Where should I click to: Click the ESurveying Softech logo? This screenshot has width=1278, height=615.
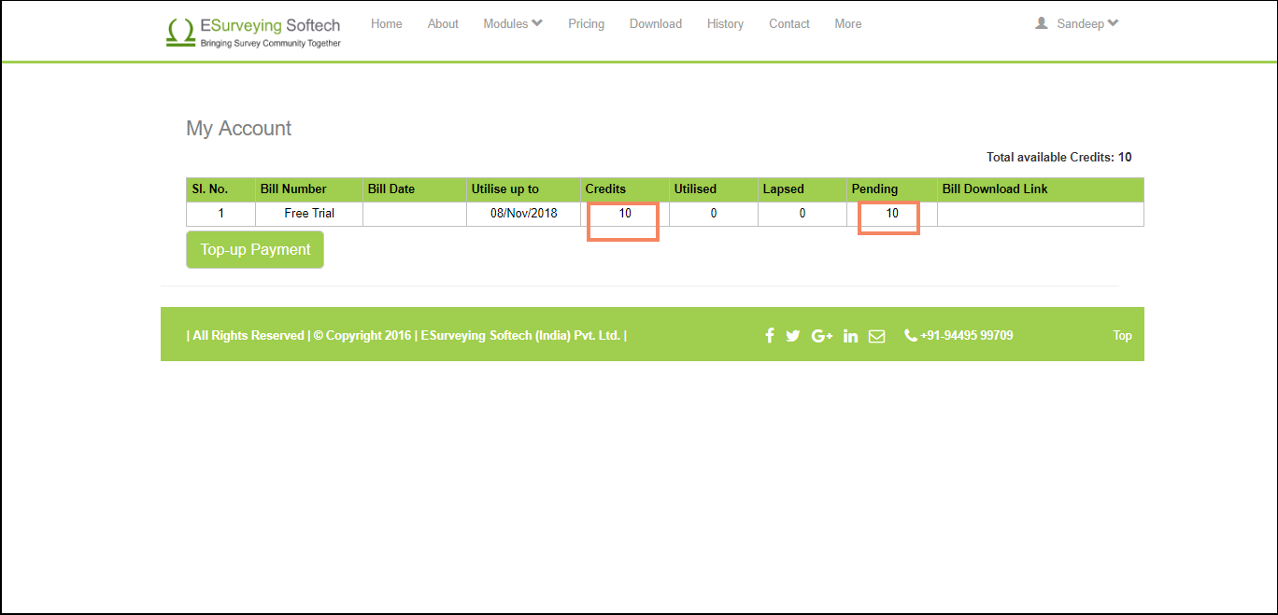(x=253, y=32)
